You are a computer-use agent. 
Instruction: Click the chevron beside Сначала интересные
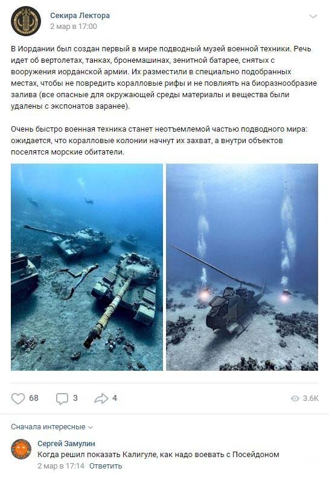tap(91, 427)
